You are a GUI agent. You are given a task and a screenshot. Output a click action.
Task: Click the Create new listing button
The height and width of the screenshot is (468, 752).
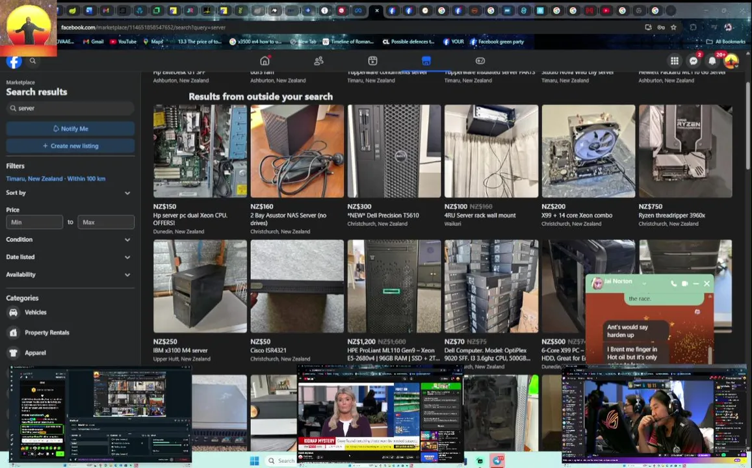coord(70,146)
